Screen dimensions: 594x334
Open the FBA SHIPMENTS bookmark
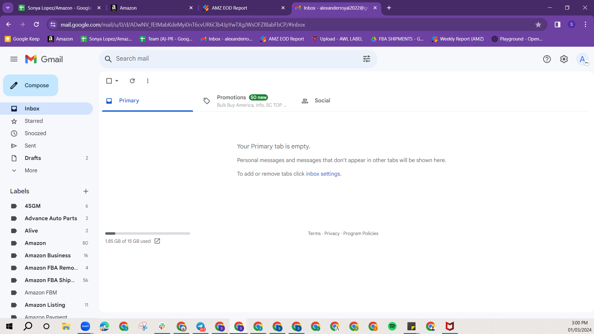pyautogui.click(x=397, y=39)
